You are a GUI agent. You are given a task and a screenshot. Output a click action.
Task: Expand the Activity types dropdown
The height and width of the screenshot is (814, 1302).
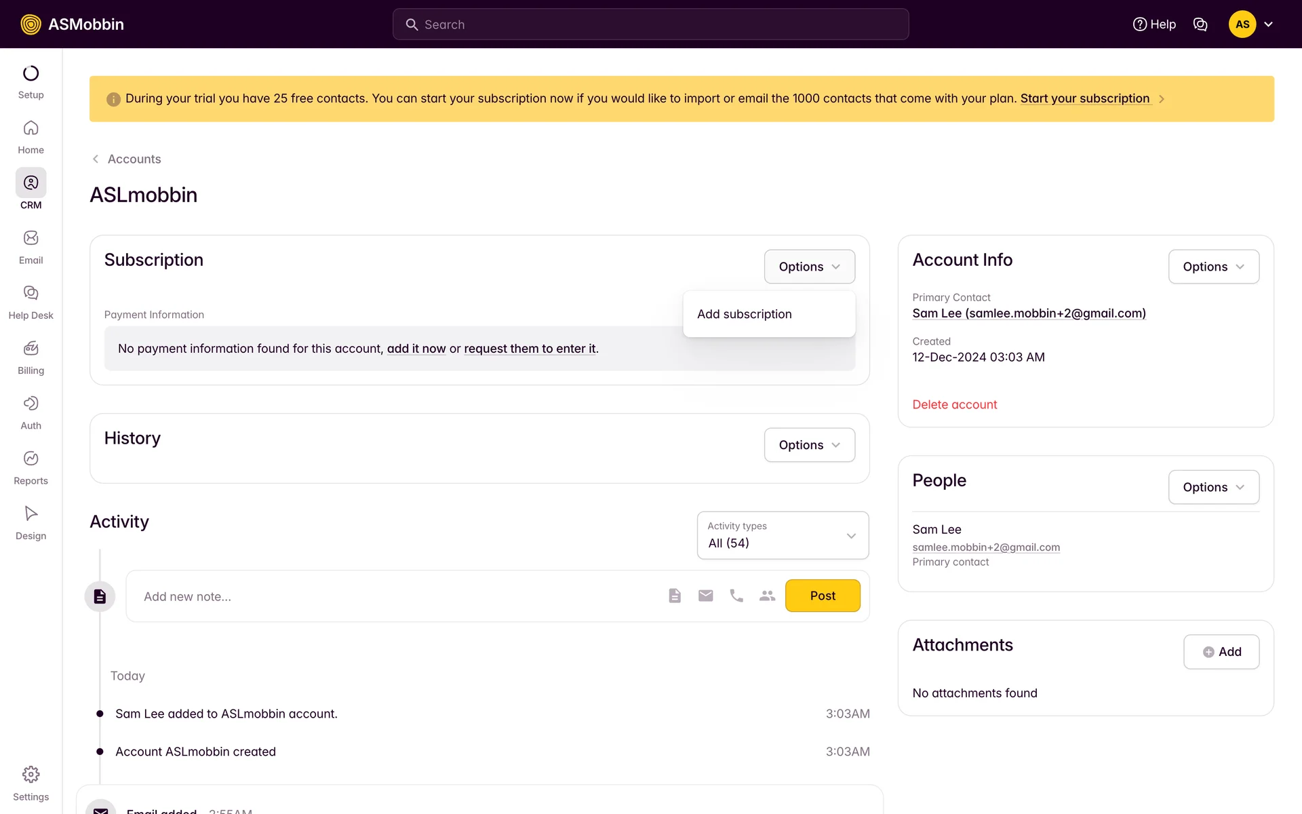coord(783,535)
